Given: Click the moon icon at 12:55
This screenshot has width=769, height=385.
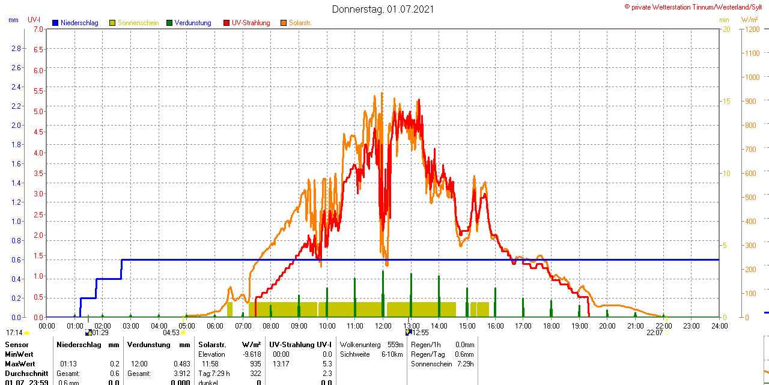Looking at the screenshot, I should click(x=408, y=332).
